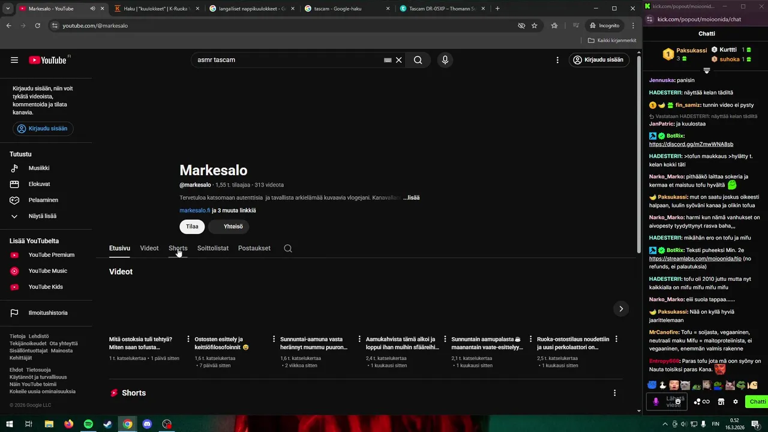Click the Yhteisö button
768x432 pixels.
[x=229, y=227]
